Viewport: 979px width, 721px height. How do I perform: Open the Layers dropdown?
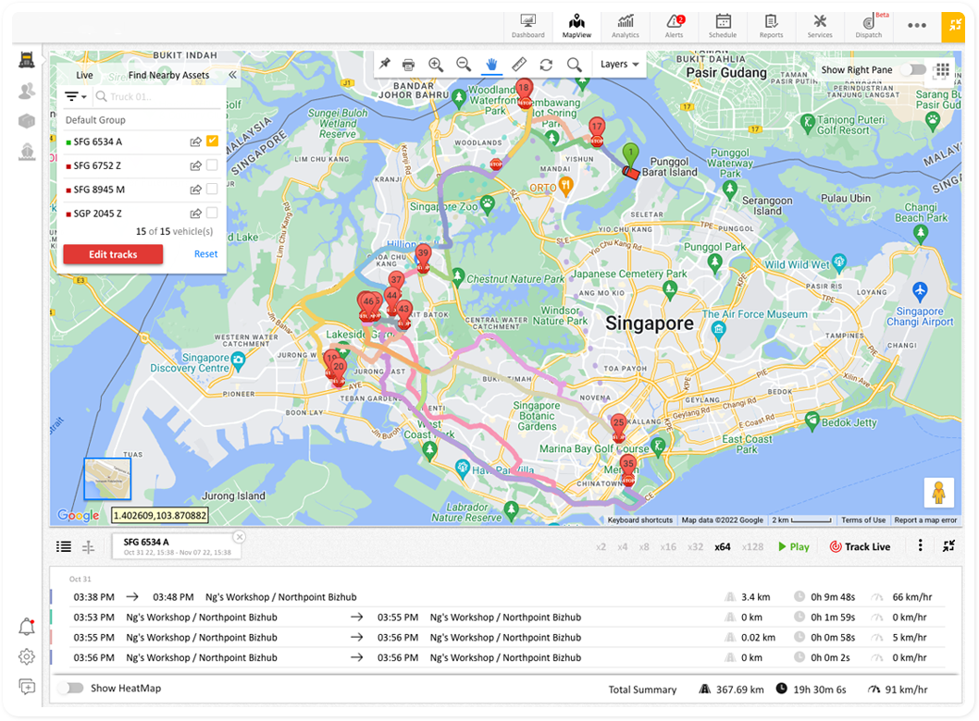coord(619,65)
